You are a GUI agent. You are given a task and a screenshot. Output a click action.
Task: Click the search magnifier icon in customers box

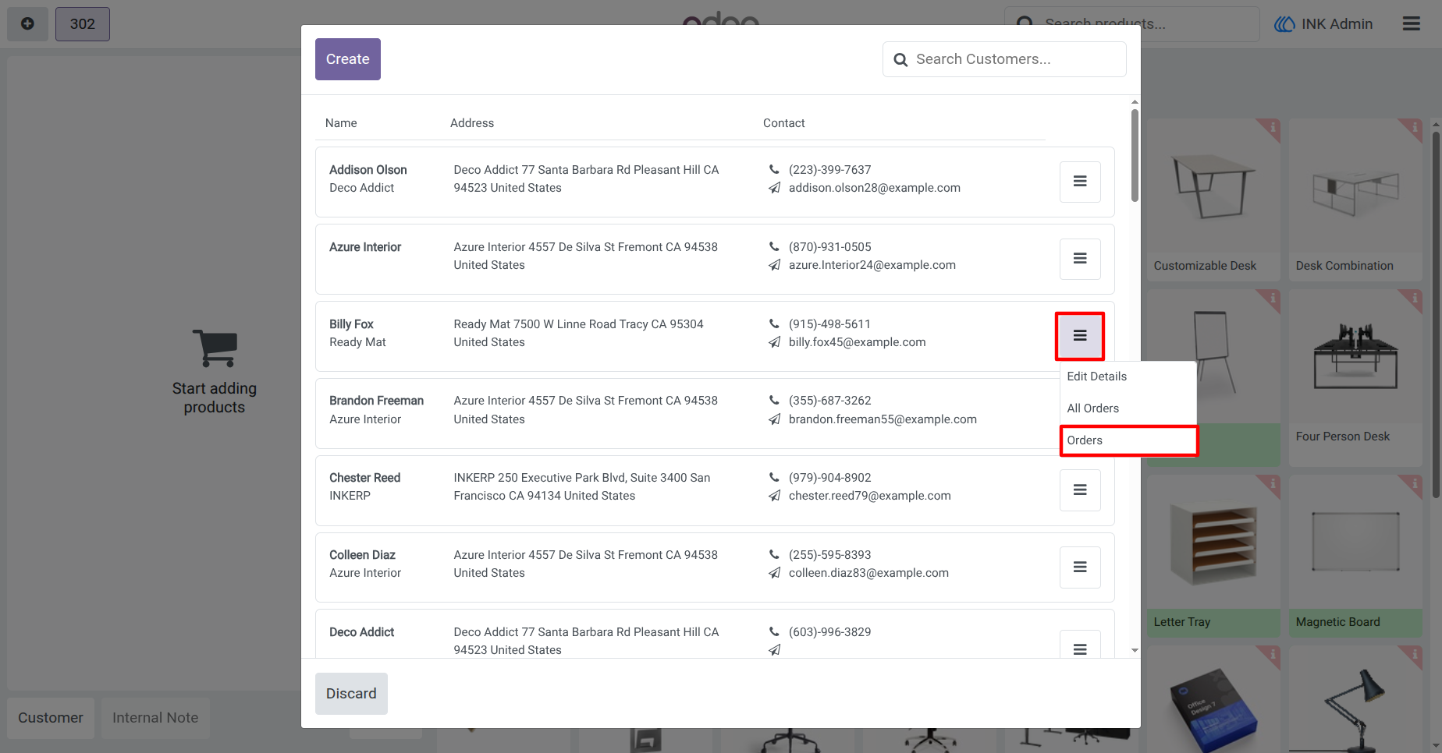pyautogui.click(x=900, y=60)
